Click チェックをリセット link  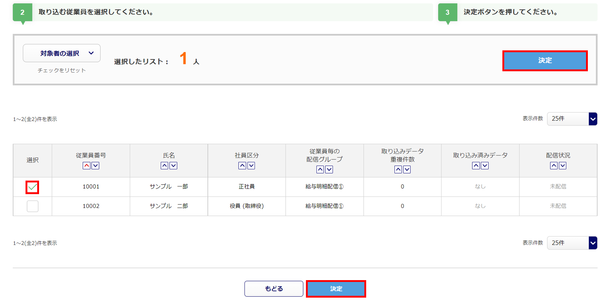(x=62, y=70)
